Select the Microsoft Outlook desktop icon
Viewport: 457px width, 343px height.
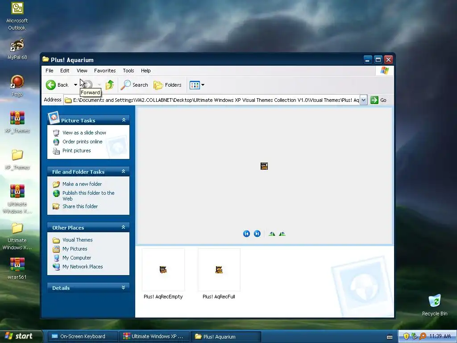point(17,16)
